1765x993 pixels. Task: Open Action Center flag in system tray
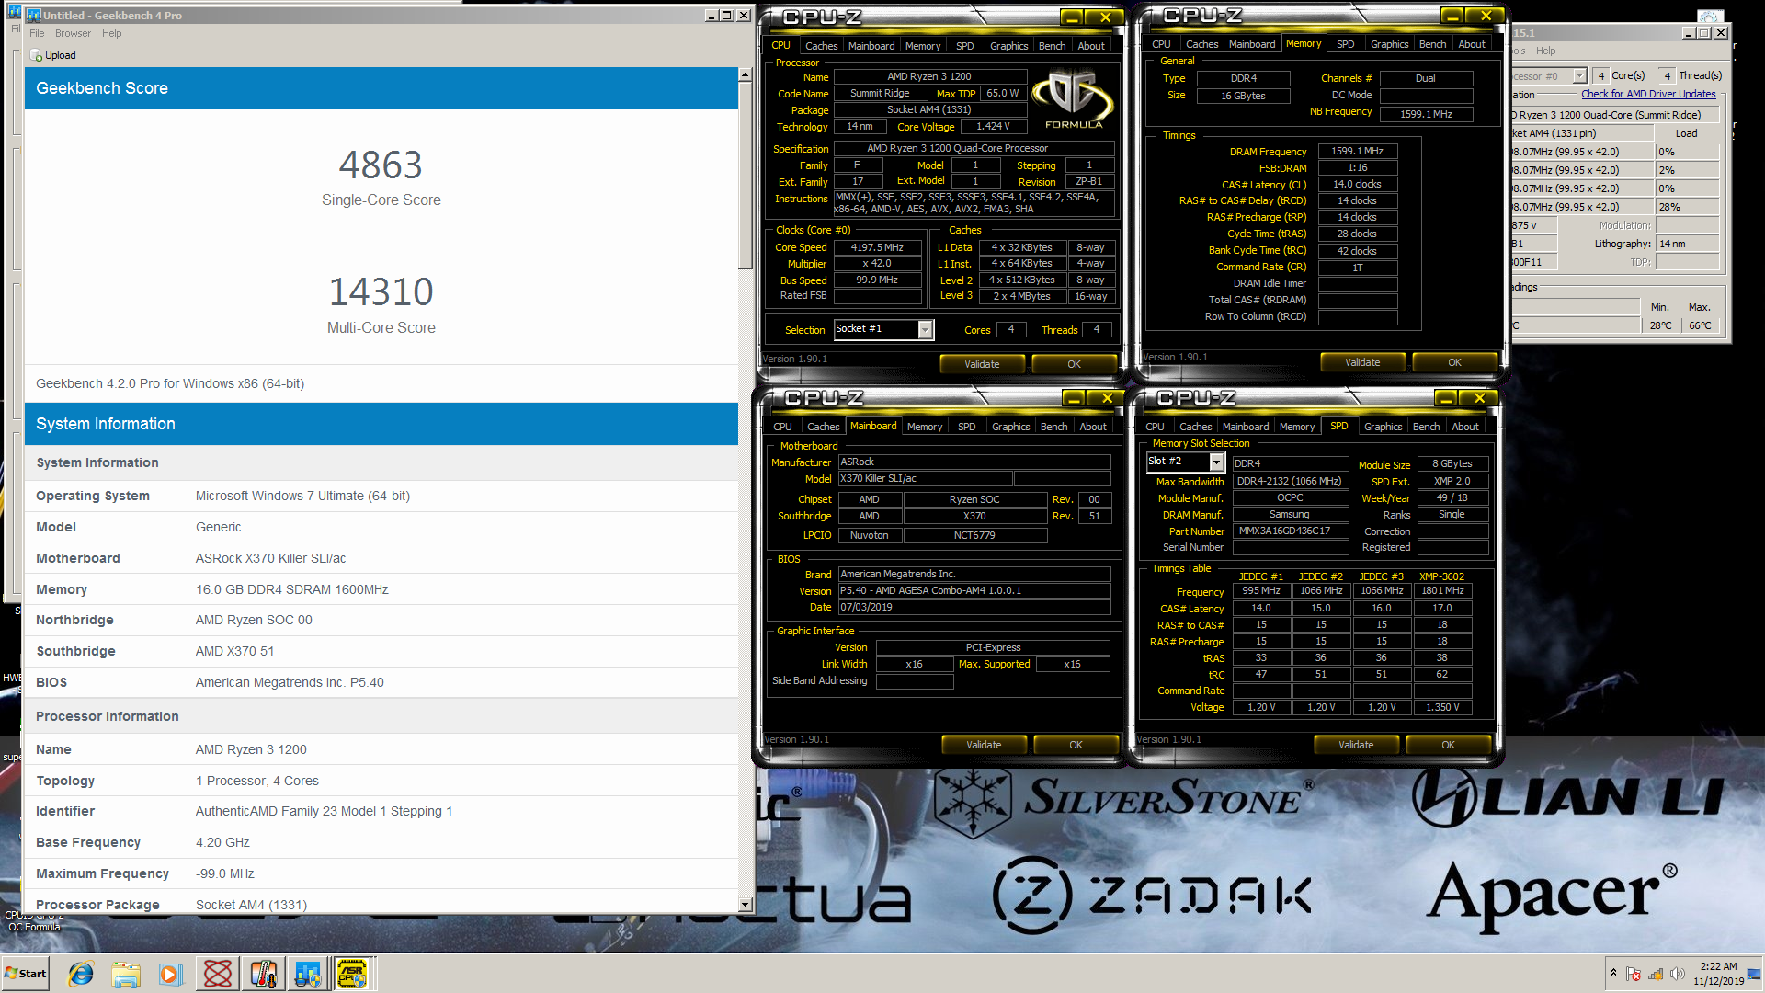tap(1634, 974)
